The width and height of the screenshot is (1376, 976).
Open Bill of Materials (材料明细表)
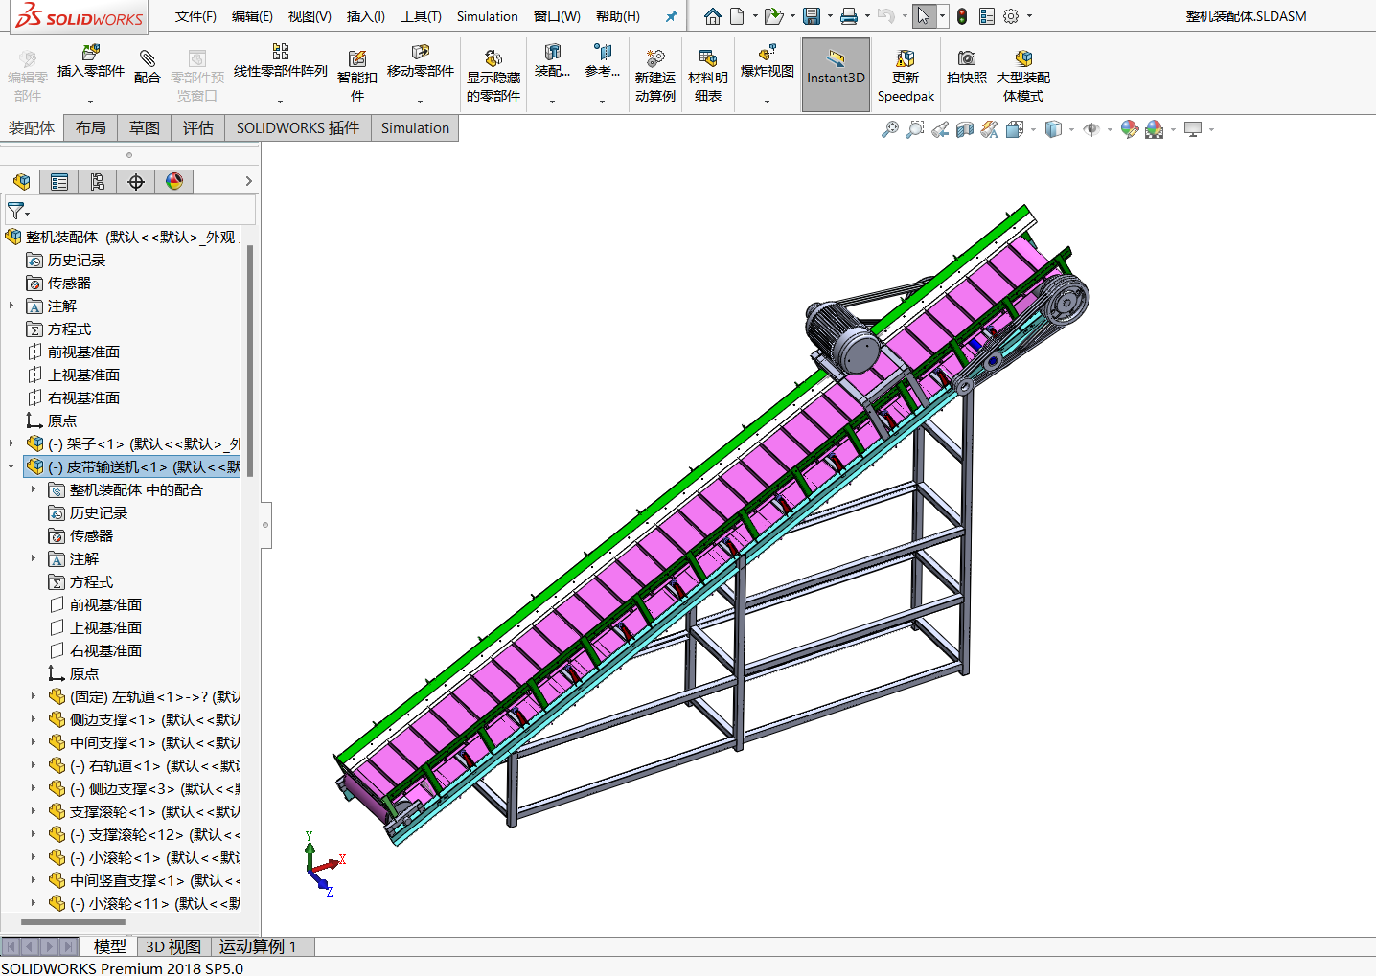(708, 75)
